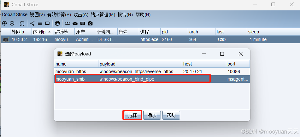Click port column header in dialog
This screenshot has height=137, width=300.
[238, 64]
